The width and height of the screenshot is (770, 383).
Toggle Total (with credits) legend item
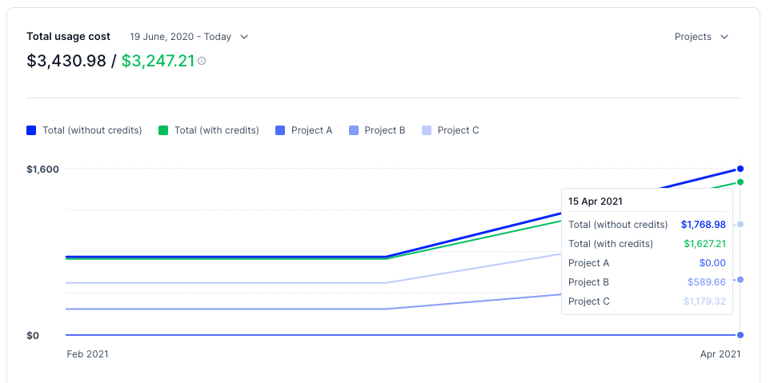coord(216,130)
